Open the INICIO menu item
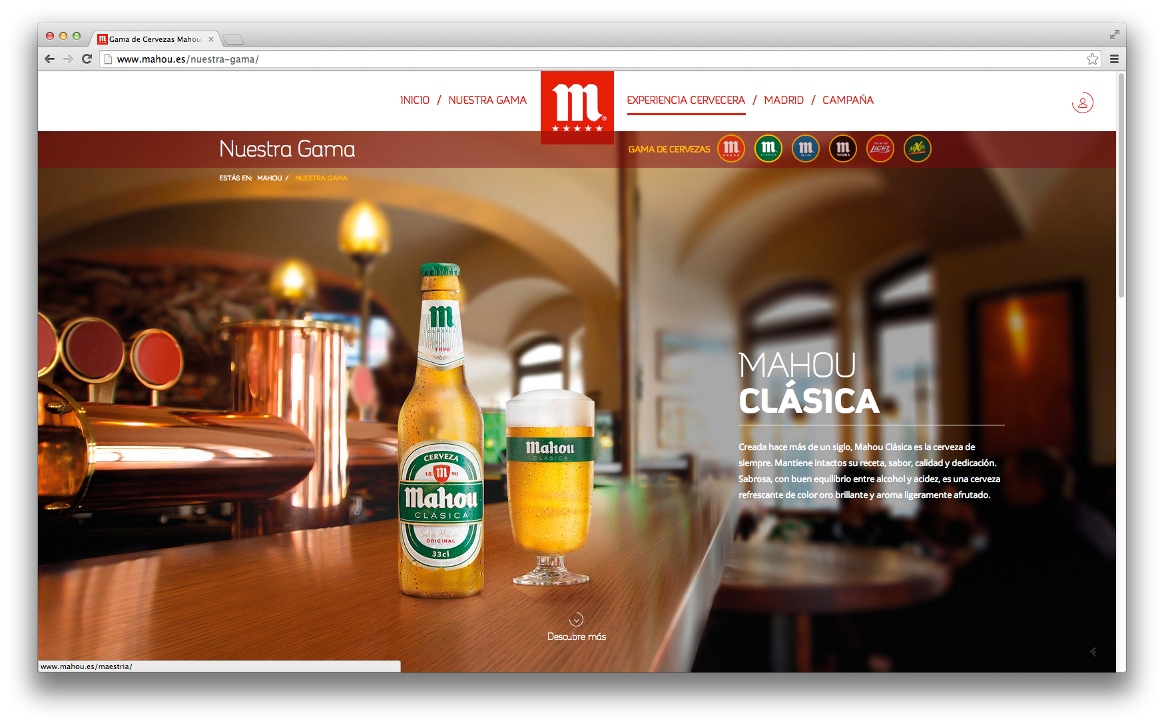This screenshot has height=725, width=1164. click(415, 100)
